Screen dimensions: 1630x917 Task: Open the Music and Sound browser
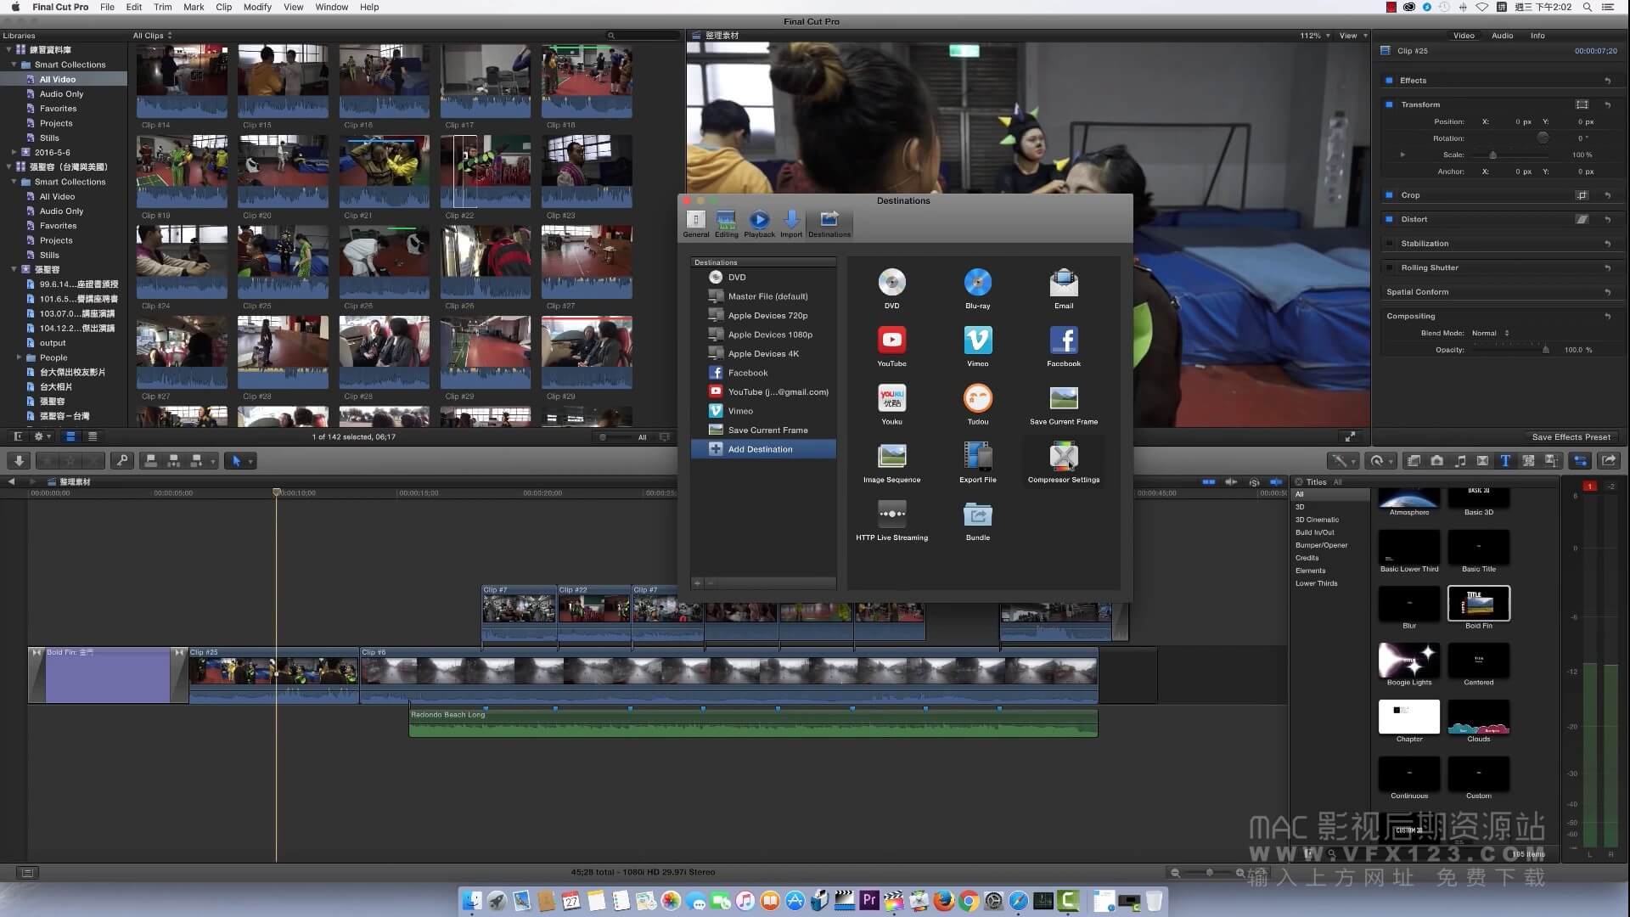click(x=1460, y=461)
